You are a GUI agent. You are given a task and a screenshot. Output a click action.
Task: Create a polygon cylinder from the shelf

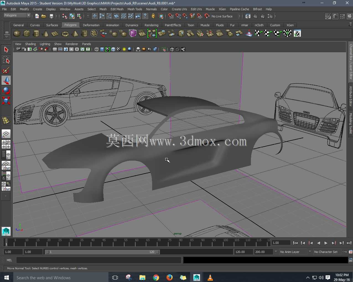coord(36,33)
